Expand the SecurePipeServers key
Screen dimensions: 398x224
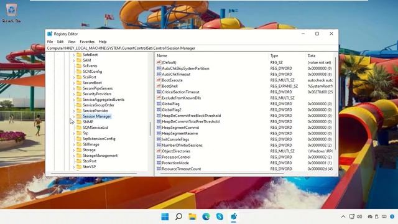(74, 88)
